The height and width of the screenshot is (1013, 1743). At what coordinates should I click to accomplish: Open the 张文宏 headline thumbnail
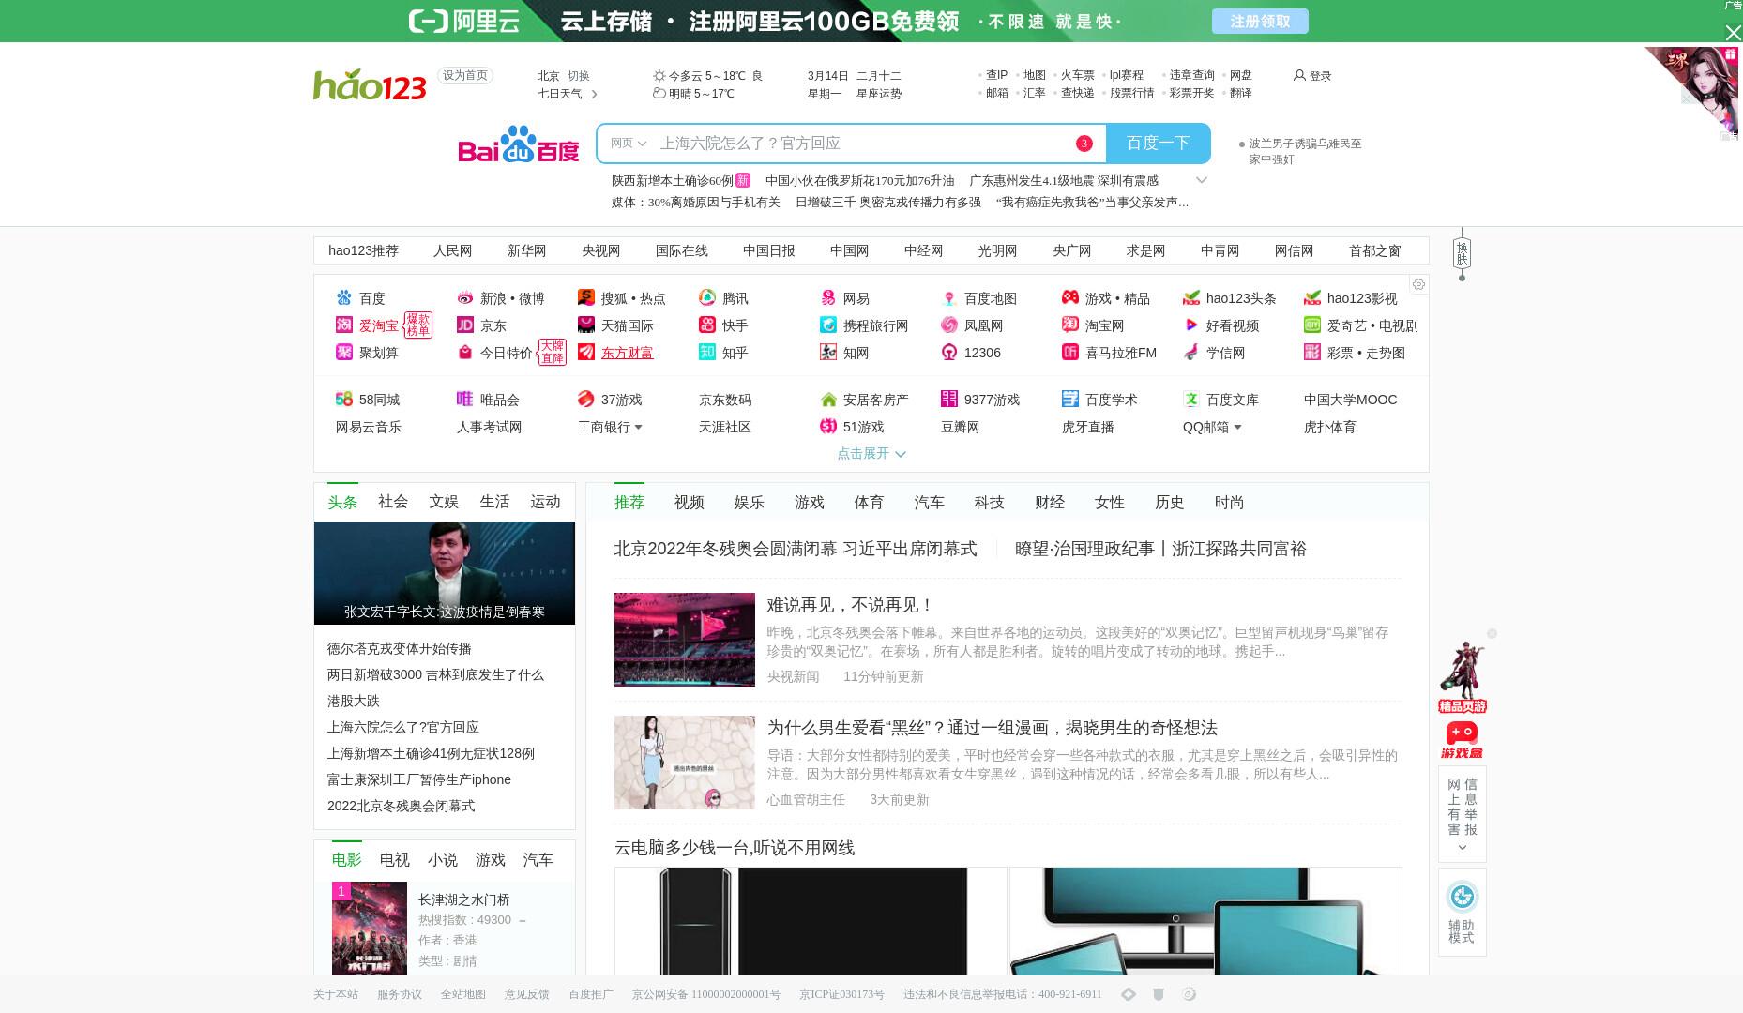coord(445,573)
